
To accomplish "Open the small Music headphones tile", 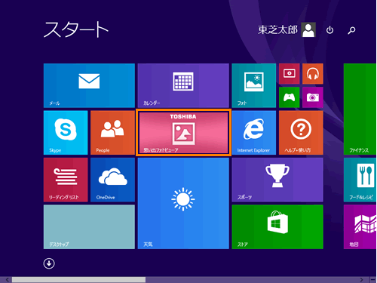I will point(313,74).
